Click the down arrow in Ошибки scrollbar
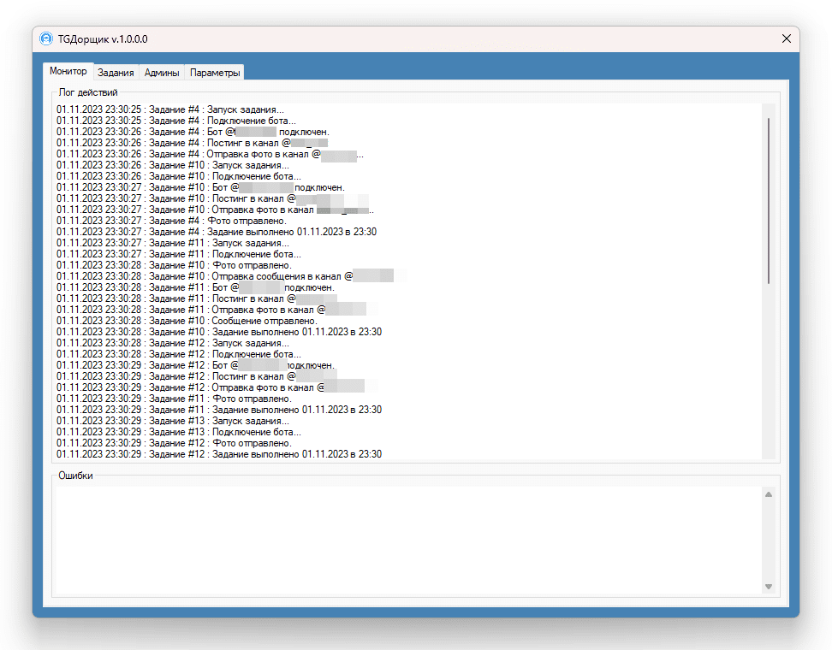The height and width of the screenshot is (650, 832). 769,587
